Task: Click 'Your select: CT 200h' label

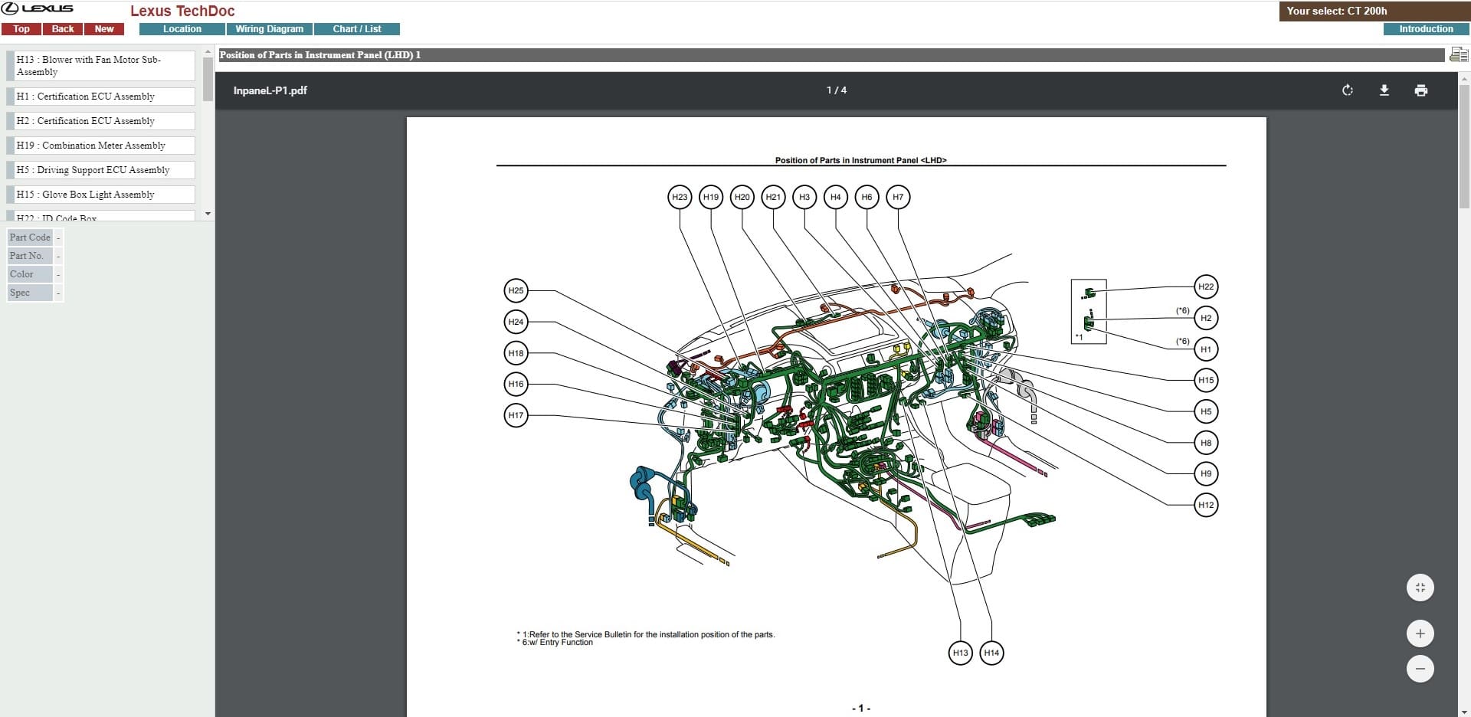Action: (x=1337, y=11)
